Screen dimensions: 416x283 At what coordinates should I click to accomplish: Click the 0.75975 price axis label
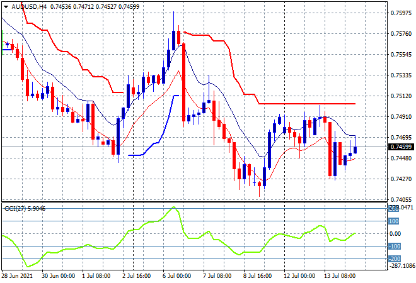pos(401,13)
